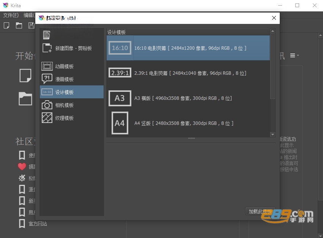The image size is (323, 238).
Task: Click template list scroll up arrow
Action: [273, 31]
